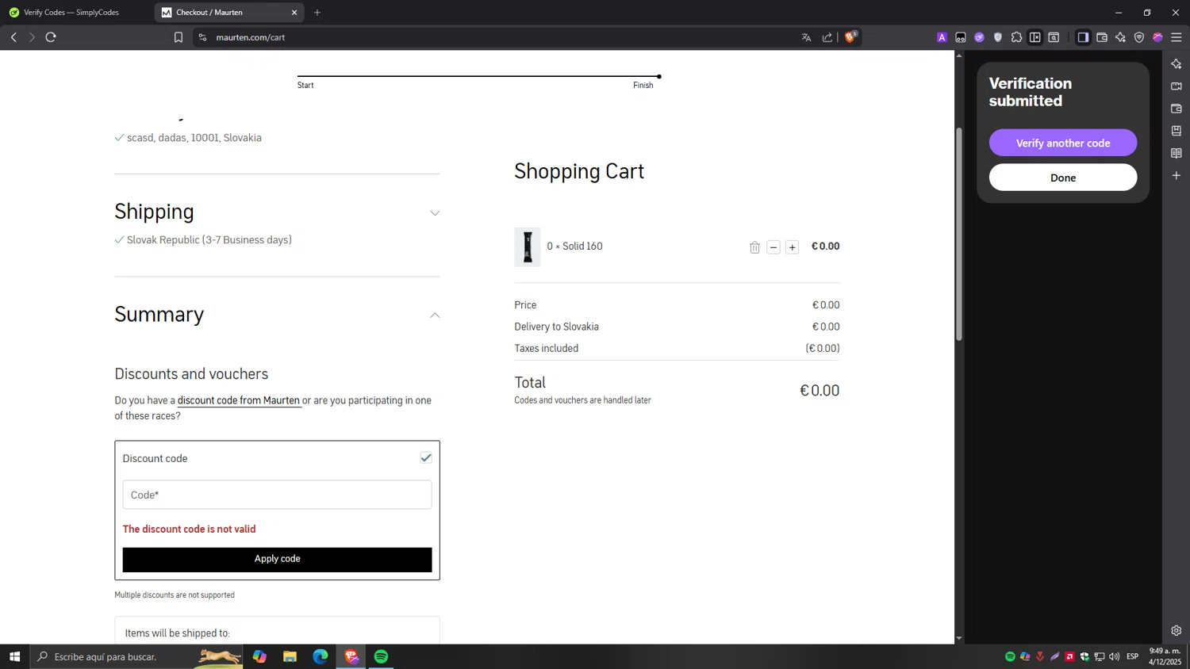Bookmark this page using the bookmark icon
The height and width of the screenshot is (669, 1190).
178,37
